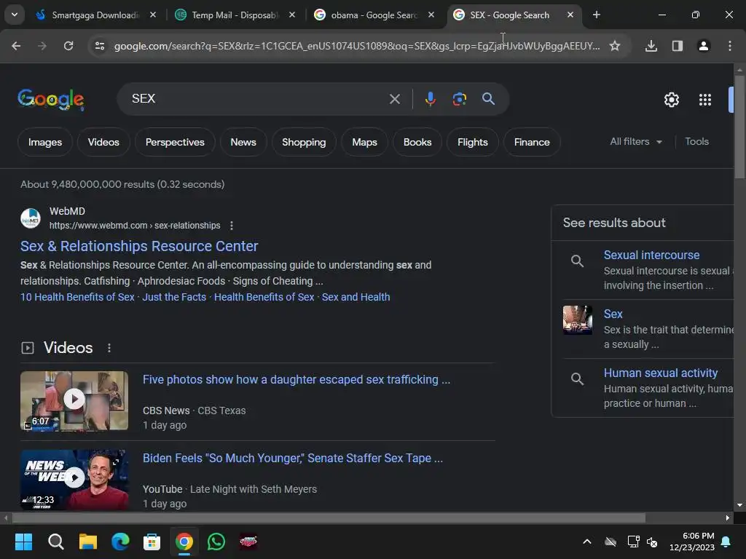Open Sex & Relationships Resource Center link
The width and height of the screenshot is (746, 559).
tap(139, 246)
